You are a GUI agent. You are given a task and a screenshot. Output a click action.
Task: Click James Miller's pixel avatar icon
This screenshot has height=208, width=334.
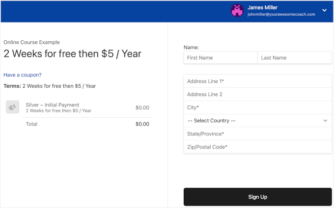tap(237, 10)
